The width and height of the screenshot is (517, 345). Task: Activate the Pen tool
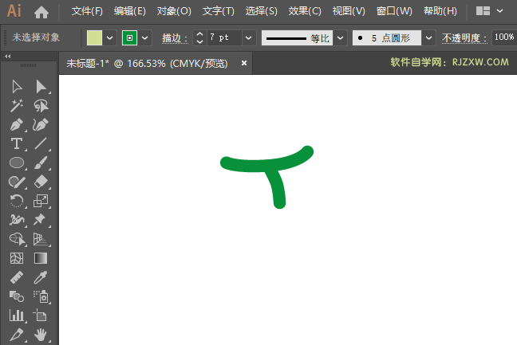[17, 125]
